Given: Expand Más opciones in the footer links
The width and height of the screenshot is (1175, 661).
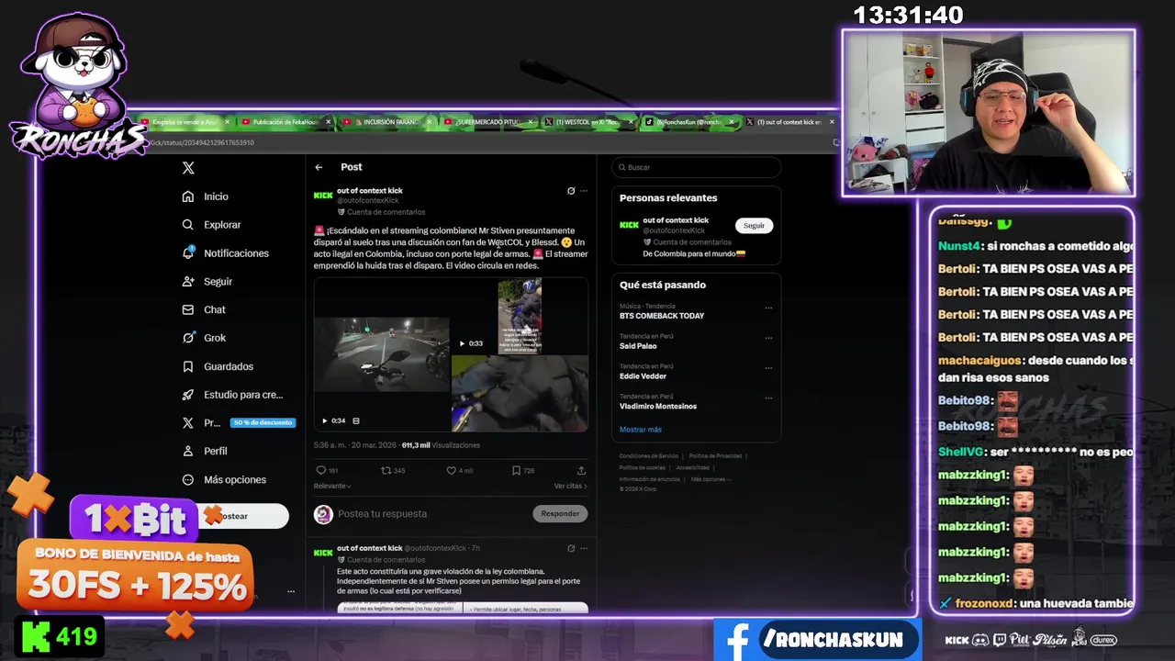Looking at the screenshot, I should (x=711, y=479).
